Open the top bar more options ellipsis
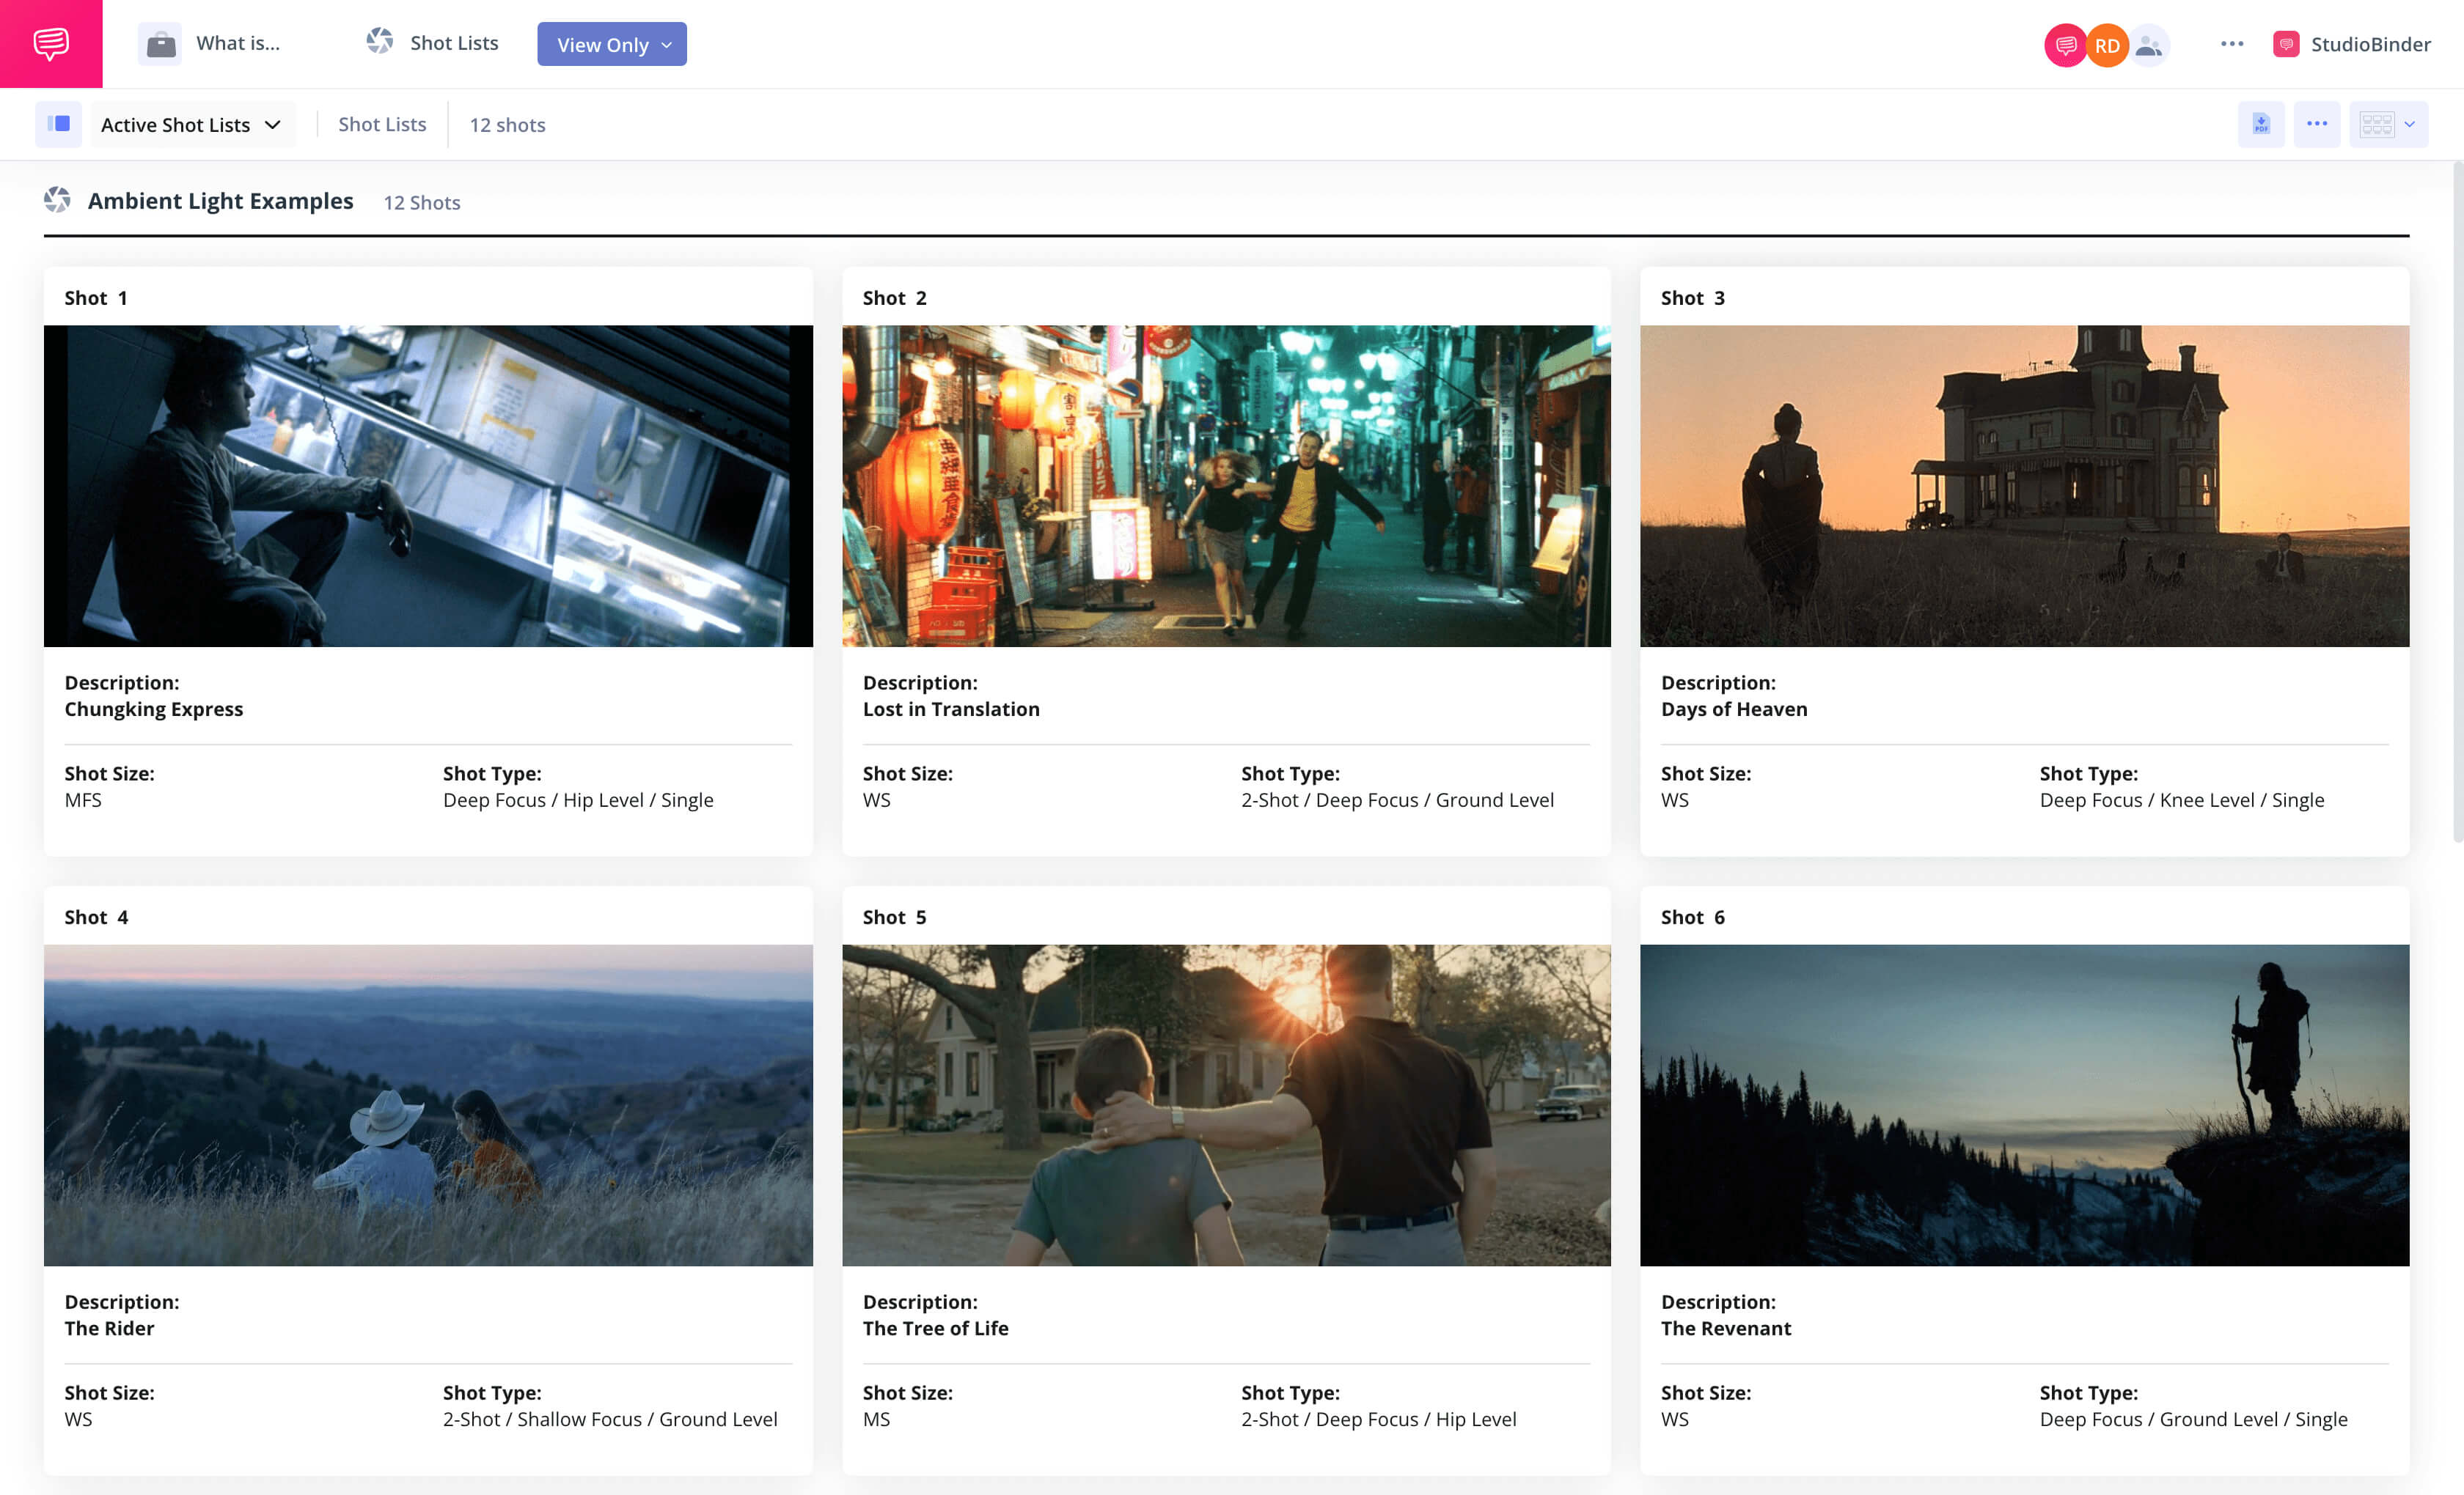2464x1495 pixels. click(x=2232, y=44)
